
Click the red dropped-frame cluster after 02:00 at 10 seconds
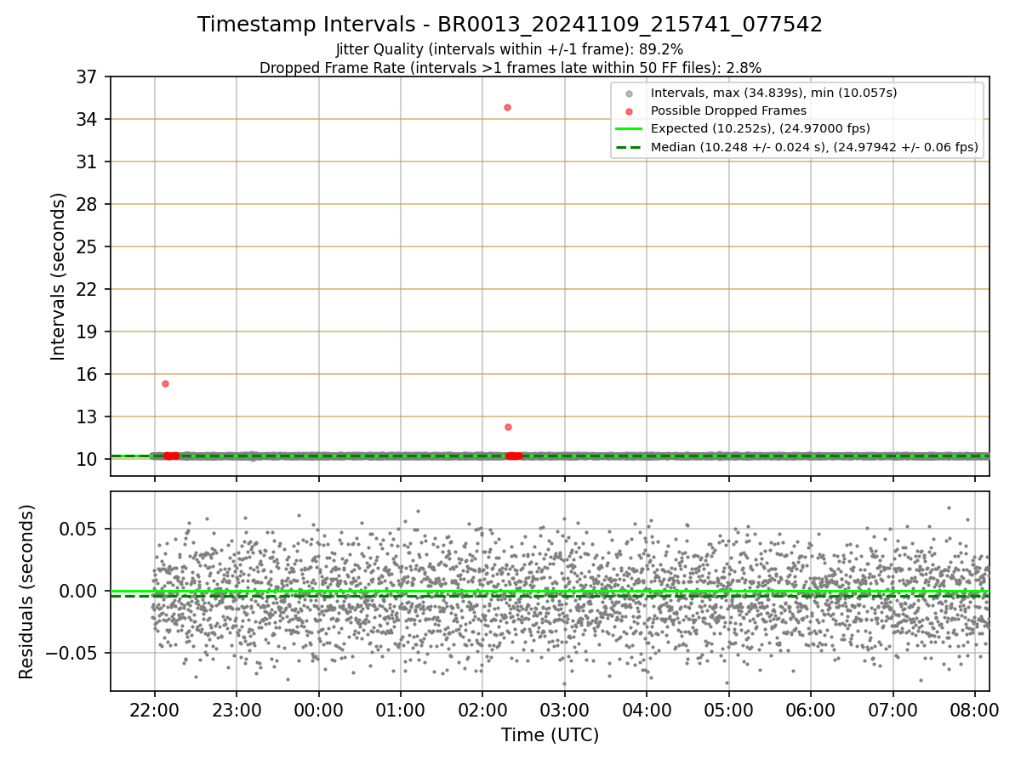click(514, 456)
